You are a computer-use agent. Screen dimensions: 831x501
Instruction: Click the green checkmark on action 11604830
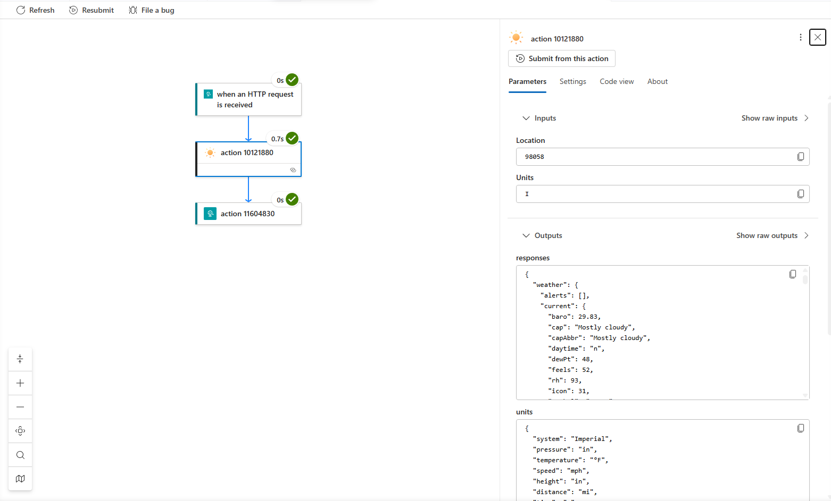(292, 199)
